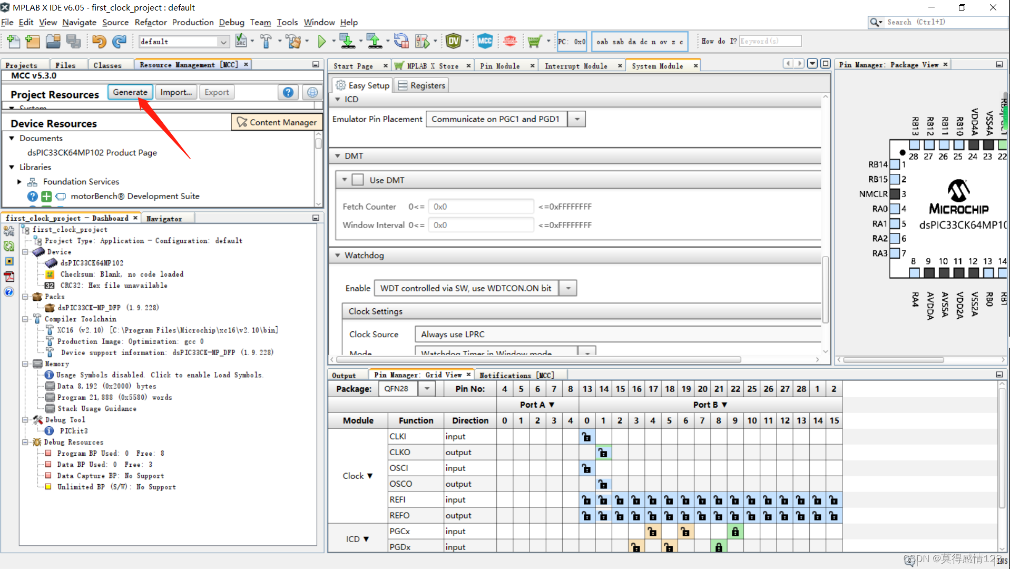Toggle CLKI lock on Port B pin 0
This screenshot has height=569, width=1010.
pyautogui.click(x=586, y=437)
